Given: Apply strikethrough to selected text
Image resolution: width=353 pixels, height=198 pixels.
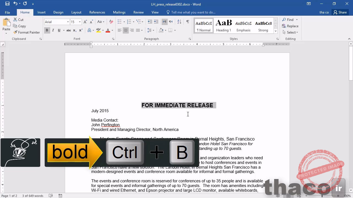Looking at the screenshot, I should click(68, 30).
